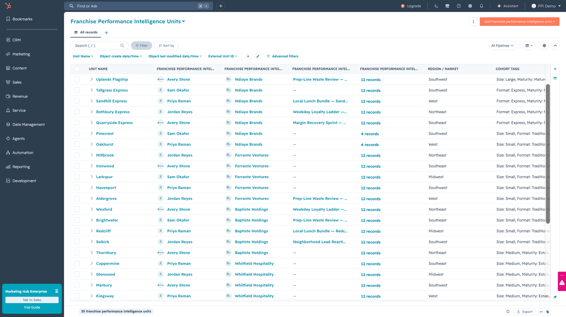Open the table settings gear beside All Pipelines
Viewport: 566px width, 317px height.
[x=544, y=46]
